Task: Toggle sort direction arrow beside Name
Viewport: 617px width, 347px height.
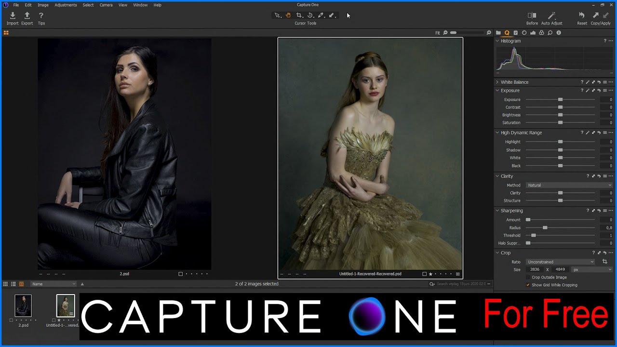Action: click(x=82, y=284)
